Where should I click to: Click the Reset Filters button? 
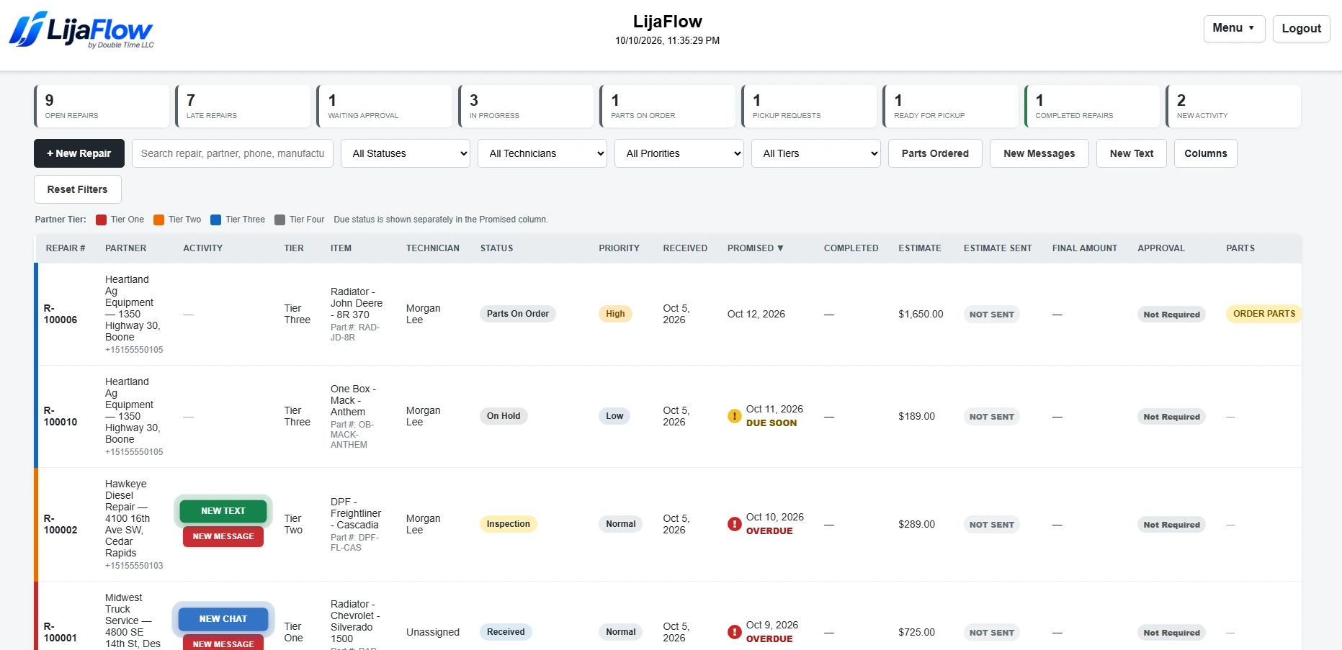coord(78,189)
